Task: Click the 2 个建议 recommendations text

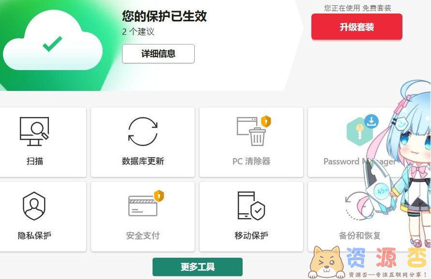Action: 138,31
